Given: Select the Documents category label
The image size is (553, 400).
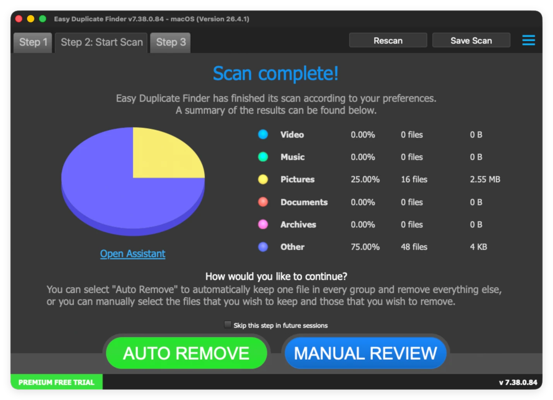Looking at the screenshot, I should (x=304, y=202).
